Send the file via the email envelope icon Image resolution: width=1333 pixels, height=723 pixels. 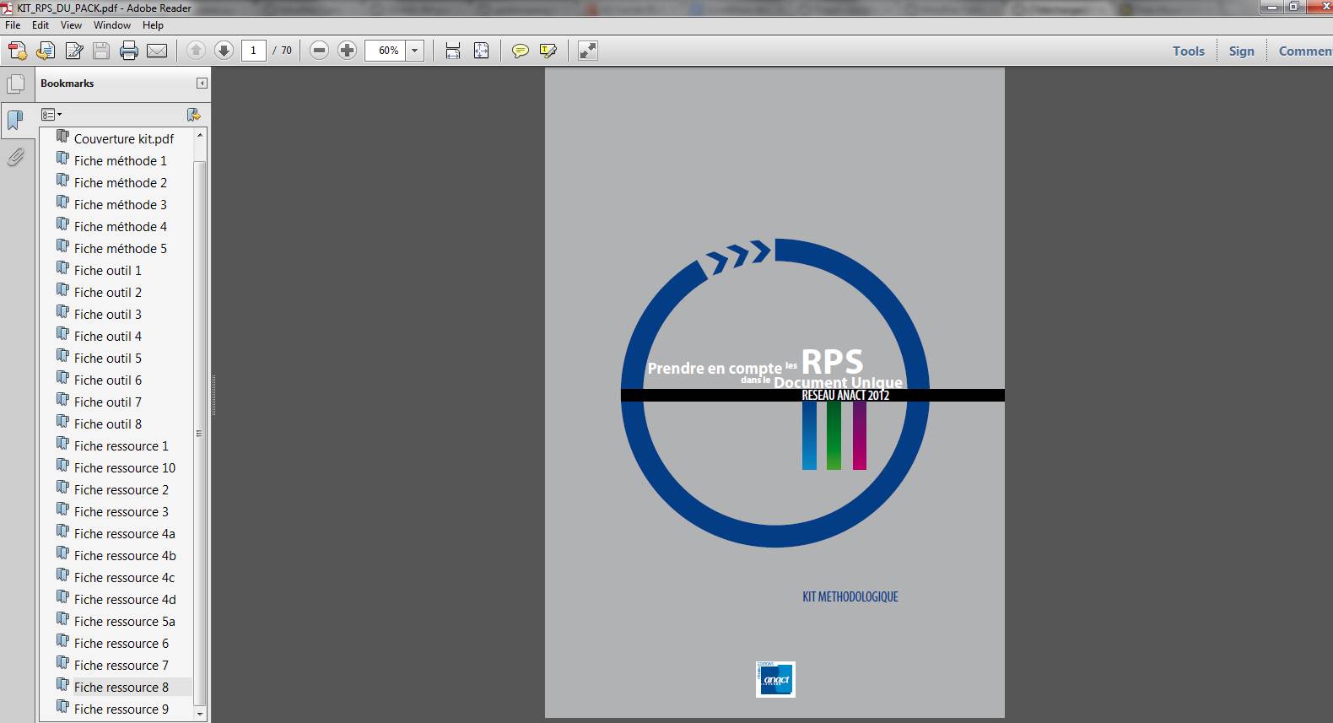click(x=157, y=51)
